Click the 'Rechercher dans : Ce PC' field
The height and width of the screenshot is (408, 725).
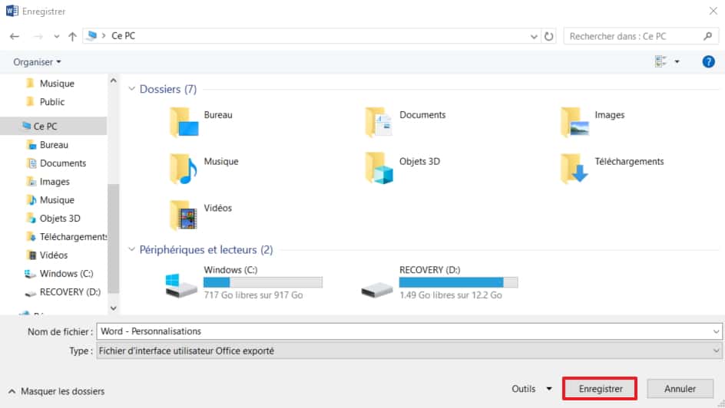tap(641, 36)
